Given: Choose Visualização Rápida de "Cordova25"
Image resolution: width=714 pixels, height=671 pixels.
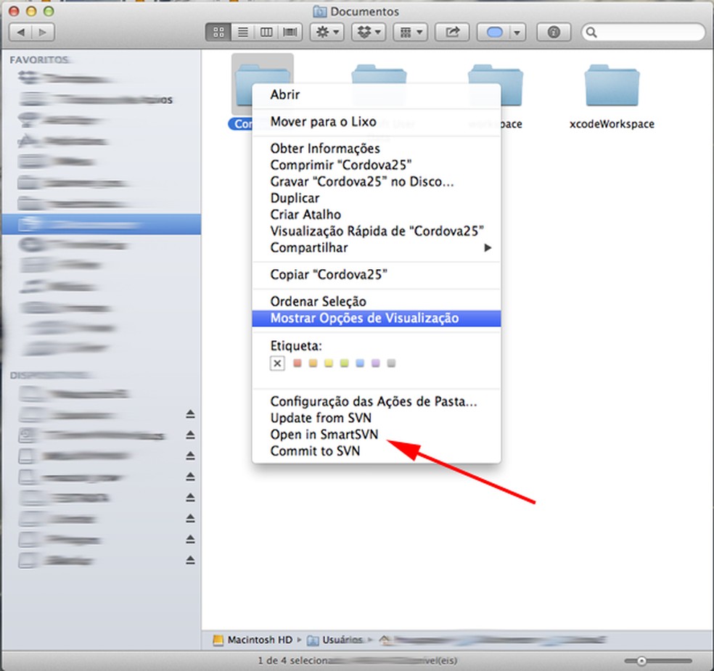Looking at the screenshot, I should 377,231.
